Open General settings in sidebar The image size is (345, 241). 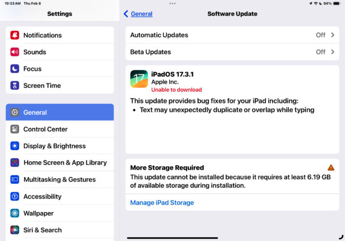pyautogui.click(x=59, y=112)
